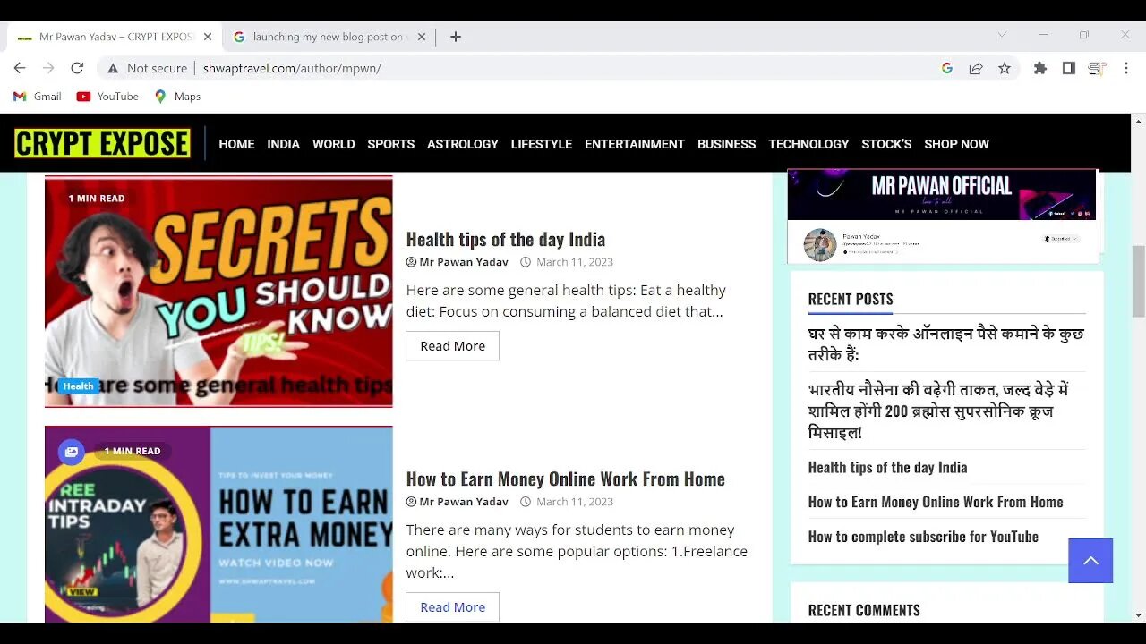Go back with the browser back arrow

tap(20, 68)
